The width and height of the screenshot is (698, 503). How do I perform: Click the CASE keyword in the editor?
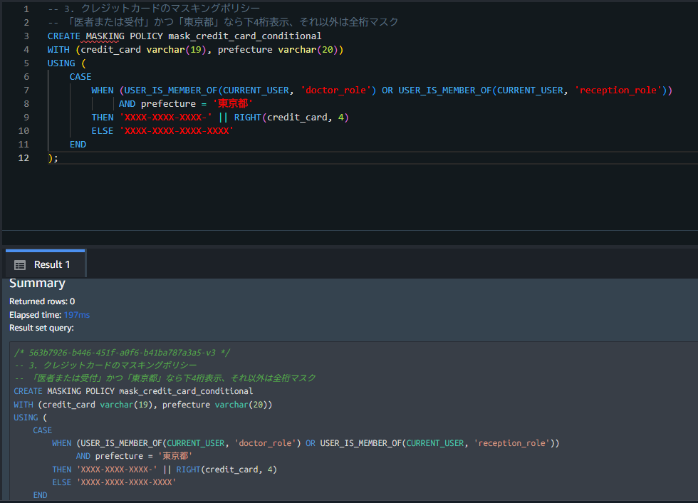(x=80, y=76)
